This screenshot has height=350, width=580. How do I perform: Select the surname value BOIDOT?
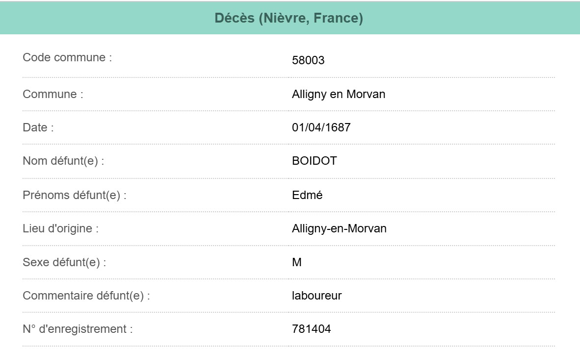[314, 161]
